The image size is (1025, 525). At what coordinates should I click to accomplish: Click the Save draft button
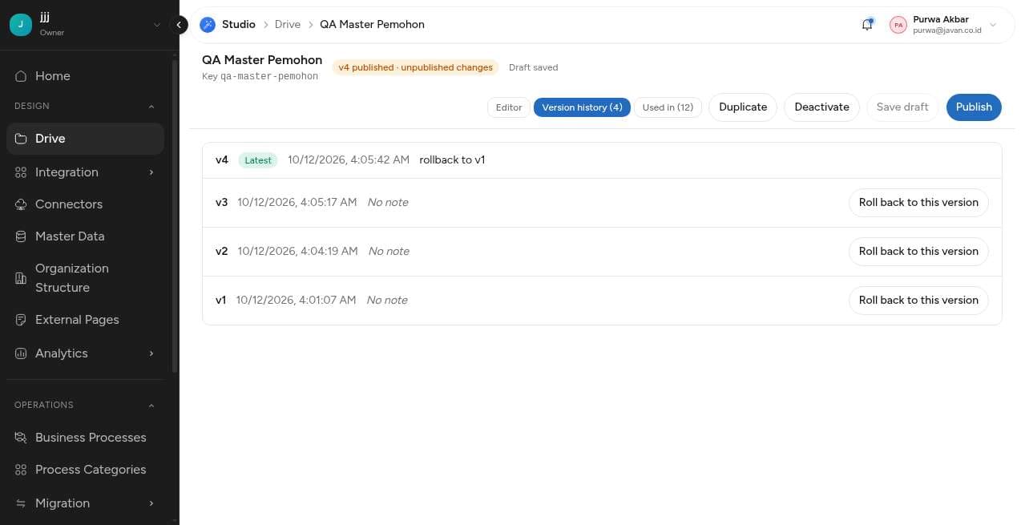click(x=902, y=107)
